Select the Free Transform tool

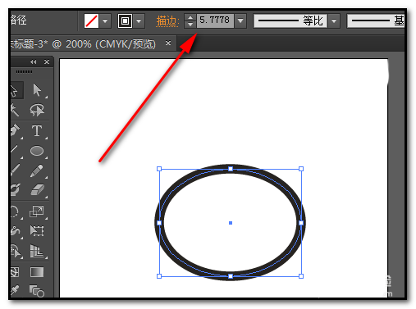(37, 231)
